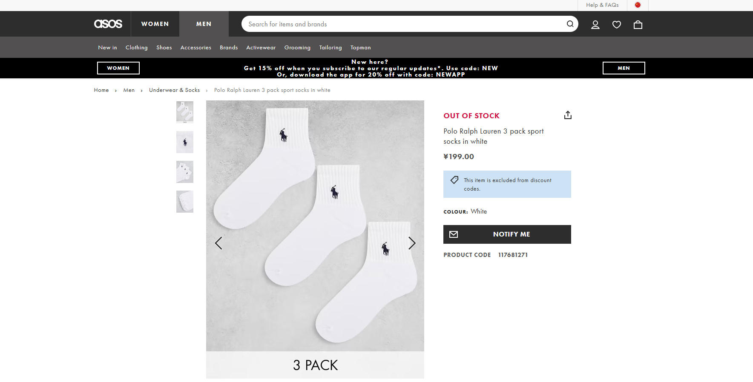This screenshot has height=382, width=753.
Task: Show previous product image arrow
Action: coord(218,243)
